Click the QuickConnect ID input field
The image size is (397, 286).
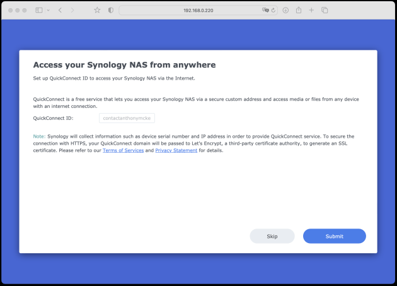(127, 118)
